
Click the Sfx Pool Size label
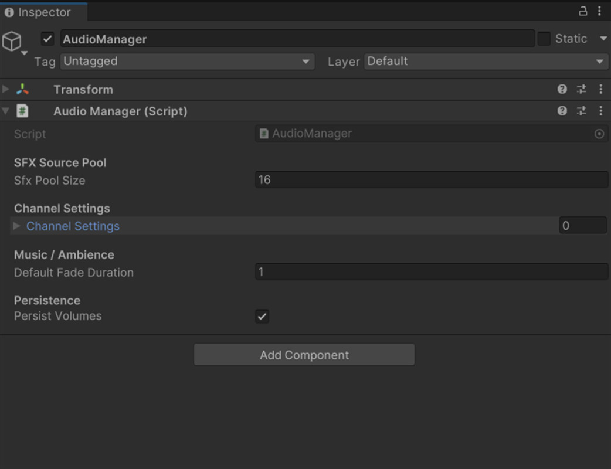click(x=49, y=181)
